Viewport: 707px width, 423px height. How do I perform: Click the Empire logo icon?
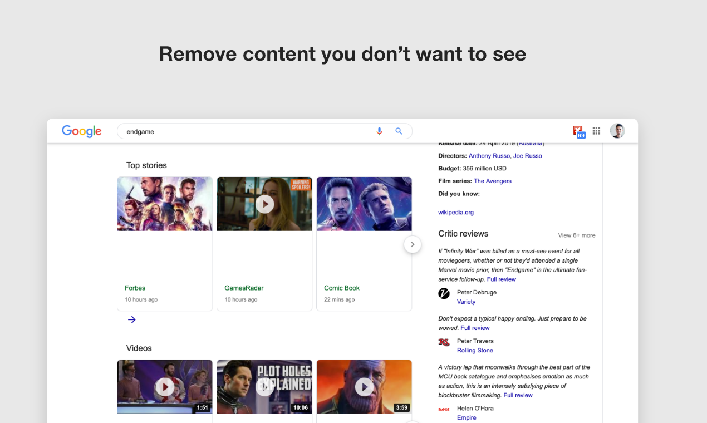444,409
